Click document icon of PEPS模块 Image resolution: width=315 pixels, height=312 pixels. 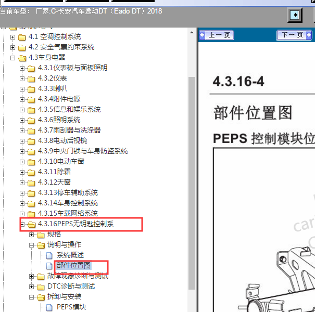pyautogui.click(x=49, y=308)
